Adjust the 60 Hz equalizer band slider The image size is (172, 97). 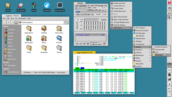[x=84, y=25]
